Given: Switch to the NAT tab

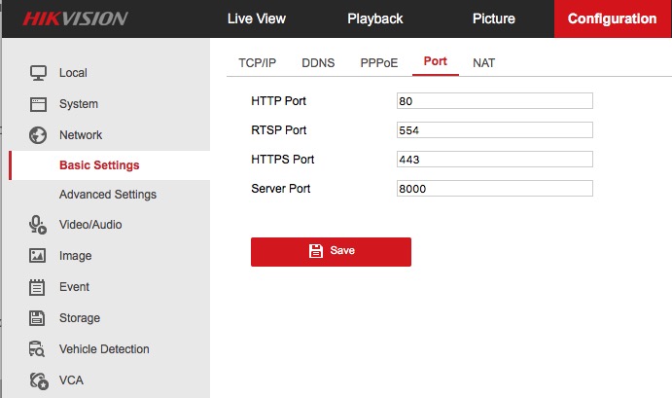Looking at the screenshot, I should tap(483, 62).
